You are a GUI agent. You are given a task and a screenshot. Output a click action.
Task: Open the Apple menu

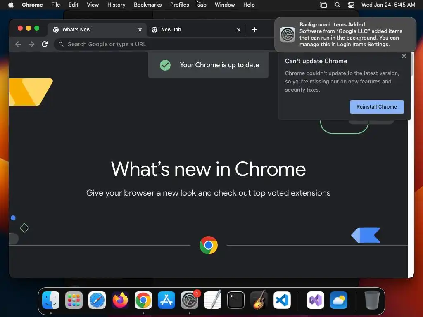click(11, 5)
